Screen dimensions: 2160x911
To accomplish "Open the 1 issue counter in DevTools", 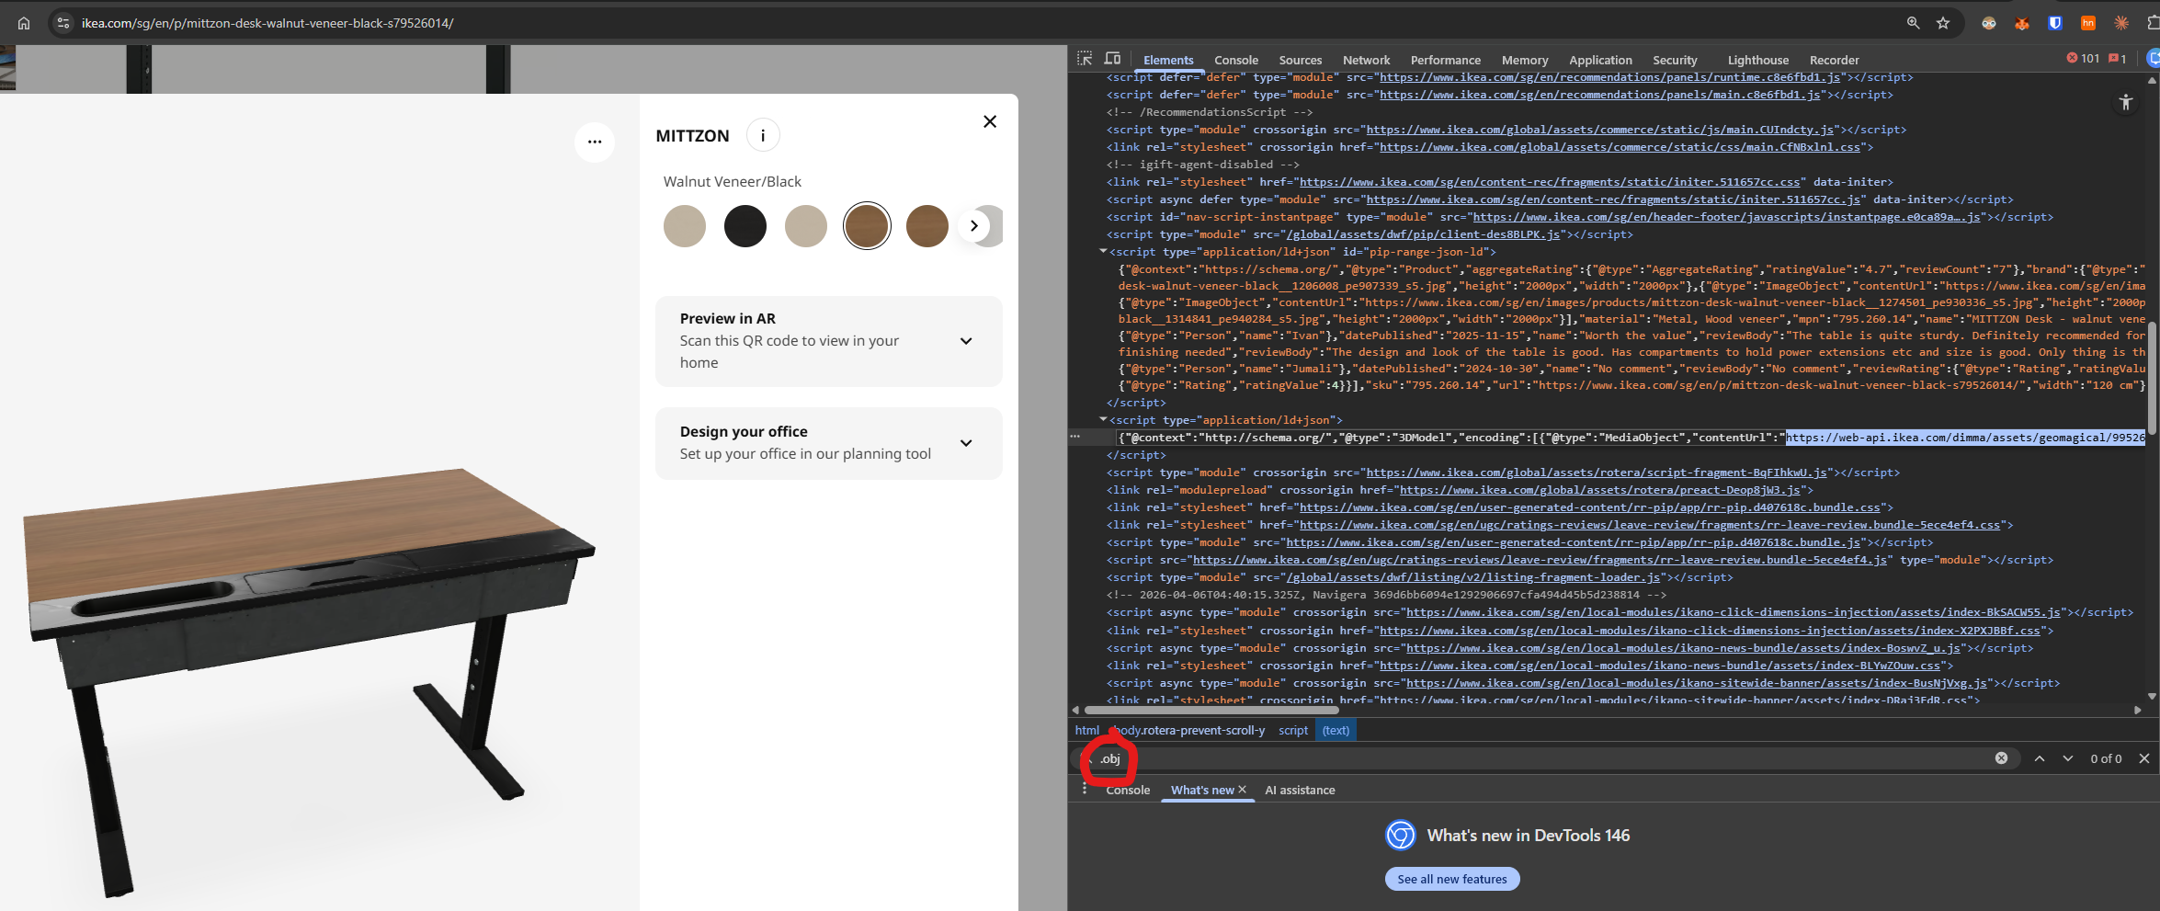I will point(2118,59).
